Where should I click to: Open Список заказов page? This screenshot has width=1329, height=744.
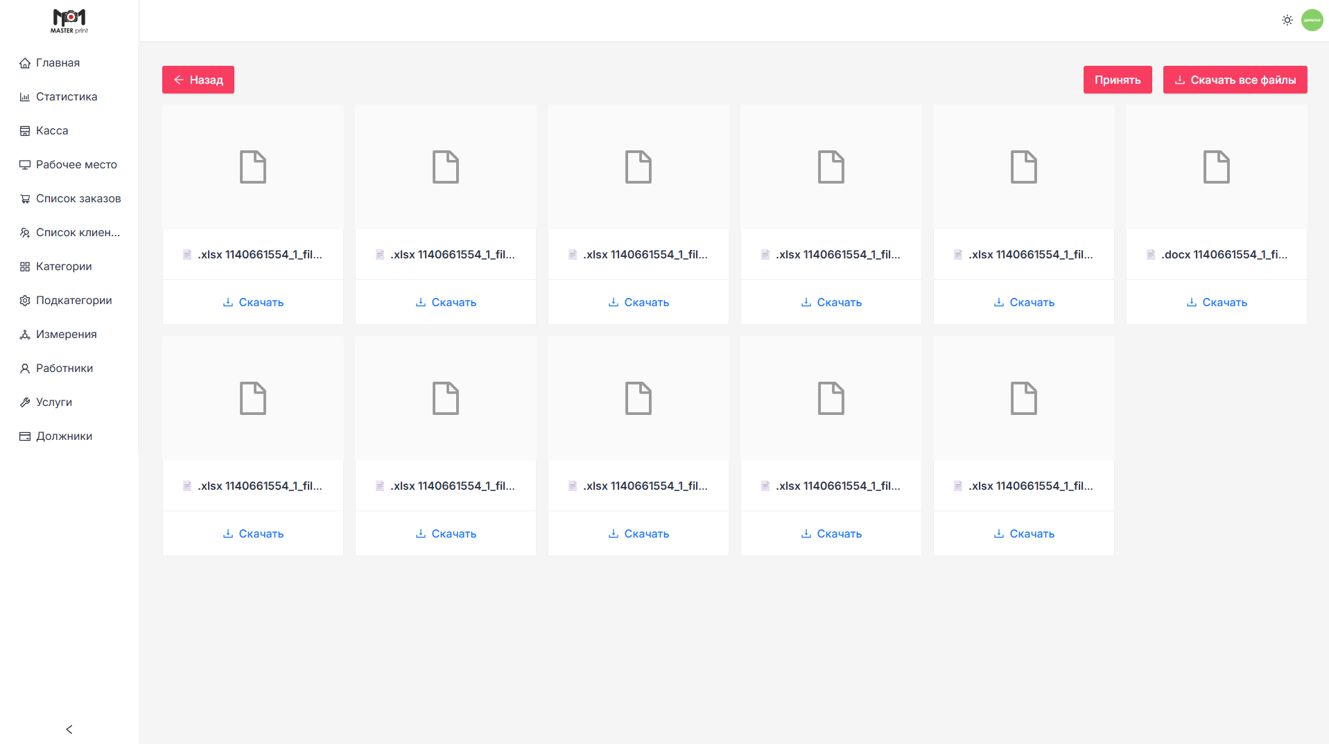[78, 199]
